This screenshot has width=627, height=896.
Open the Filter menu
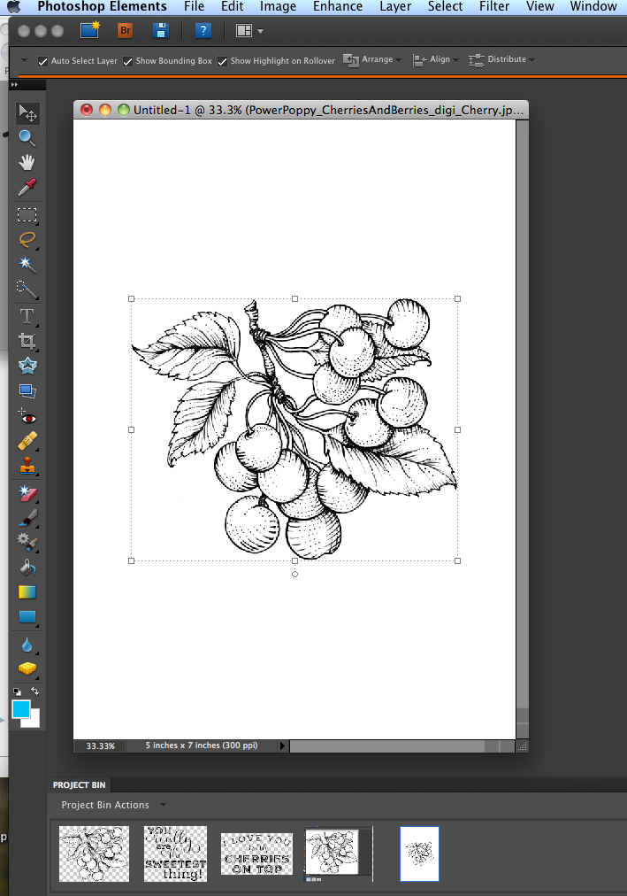coord(494,6)
